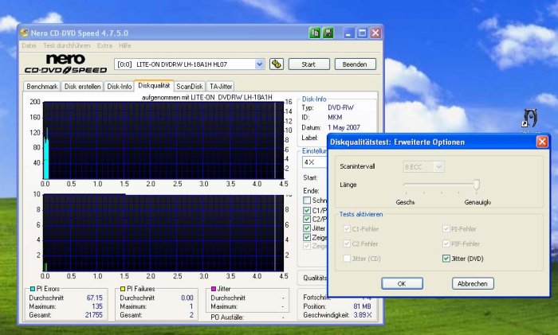Image resolution: width=558 pixels, height=335 pixels.
Task: Open the LITE-ON DVDRW drive dropdown
Action: click(259, 64)
